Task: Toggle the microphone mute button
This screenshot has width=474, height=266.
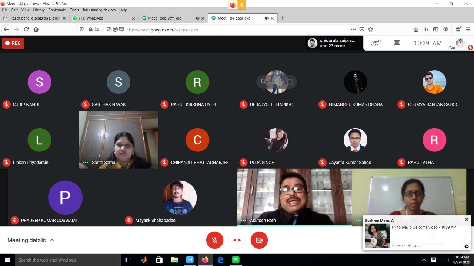Action: click(x=215, y=240)
